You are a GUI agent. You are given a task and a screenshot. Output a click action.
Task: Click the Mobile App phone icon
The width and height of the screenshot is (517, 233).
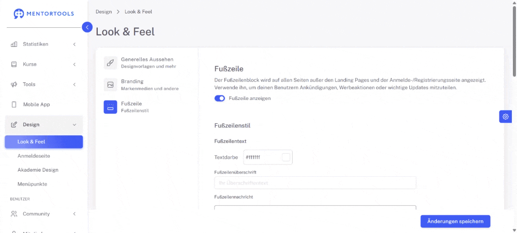(x=14, y=105)
